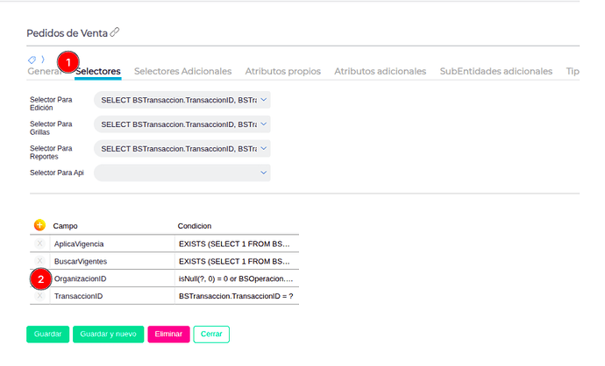Screen dimensions: 605x366
Task: Switch to Selectores tab
Action: coord(98,71)
